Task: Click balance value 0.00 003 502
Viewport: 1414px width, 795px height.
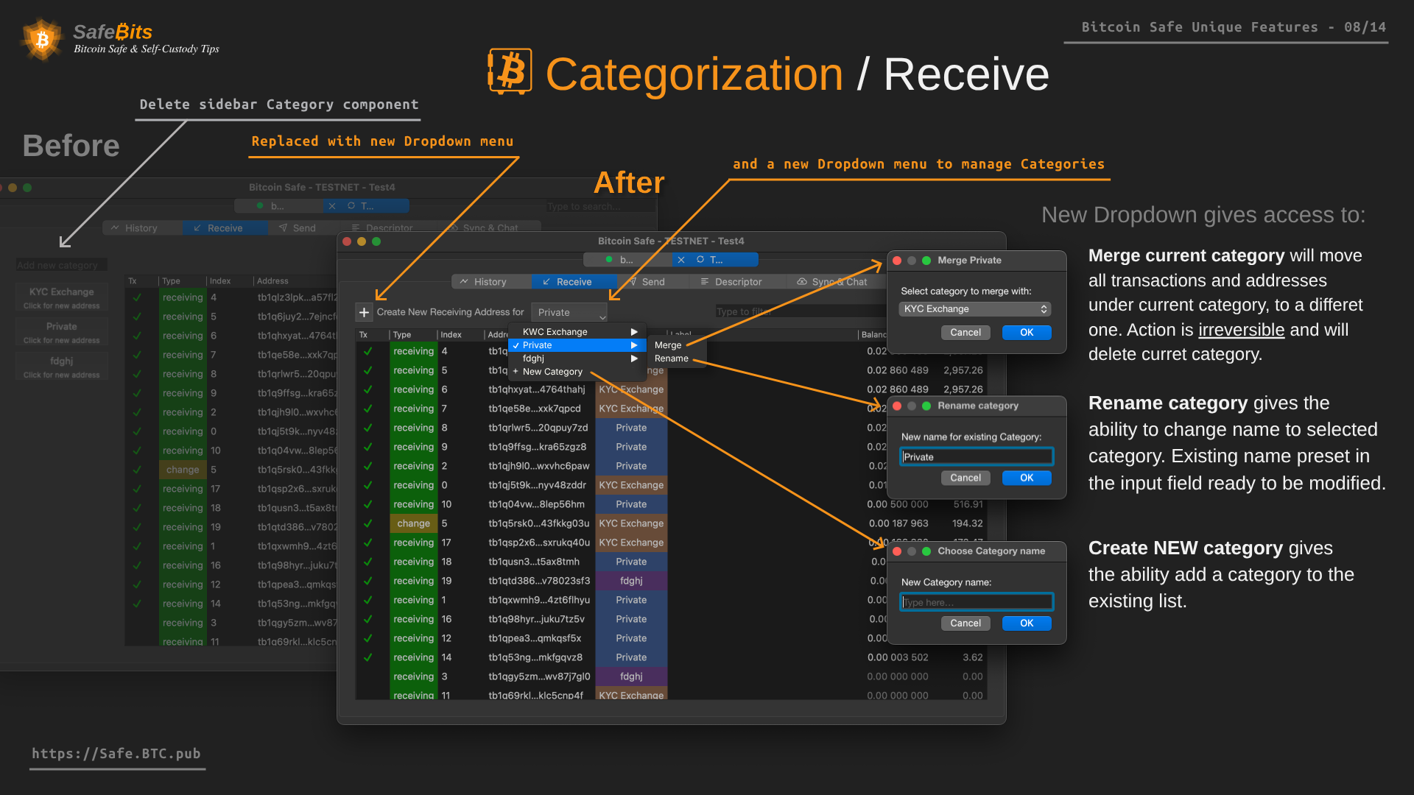Action: [x=898, y=657]
